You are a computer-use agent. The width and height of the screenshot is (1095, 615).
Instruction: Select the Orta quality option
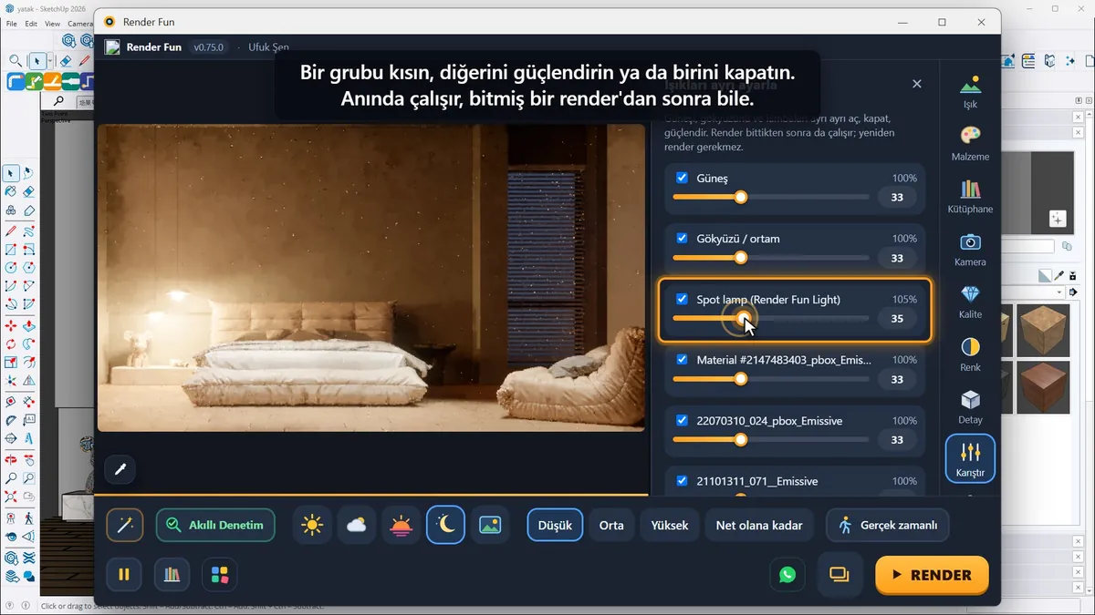611,525
